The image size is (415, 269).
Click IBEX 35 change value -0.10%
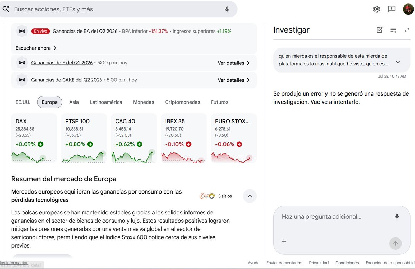pyautogui.click(x=174, y=144)
